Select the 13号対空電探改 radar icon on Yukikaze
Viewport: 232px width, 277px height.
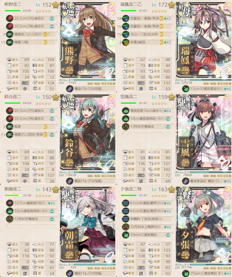(x=126, y=127)
